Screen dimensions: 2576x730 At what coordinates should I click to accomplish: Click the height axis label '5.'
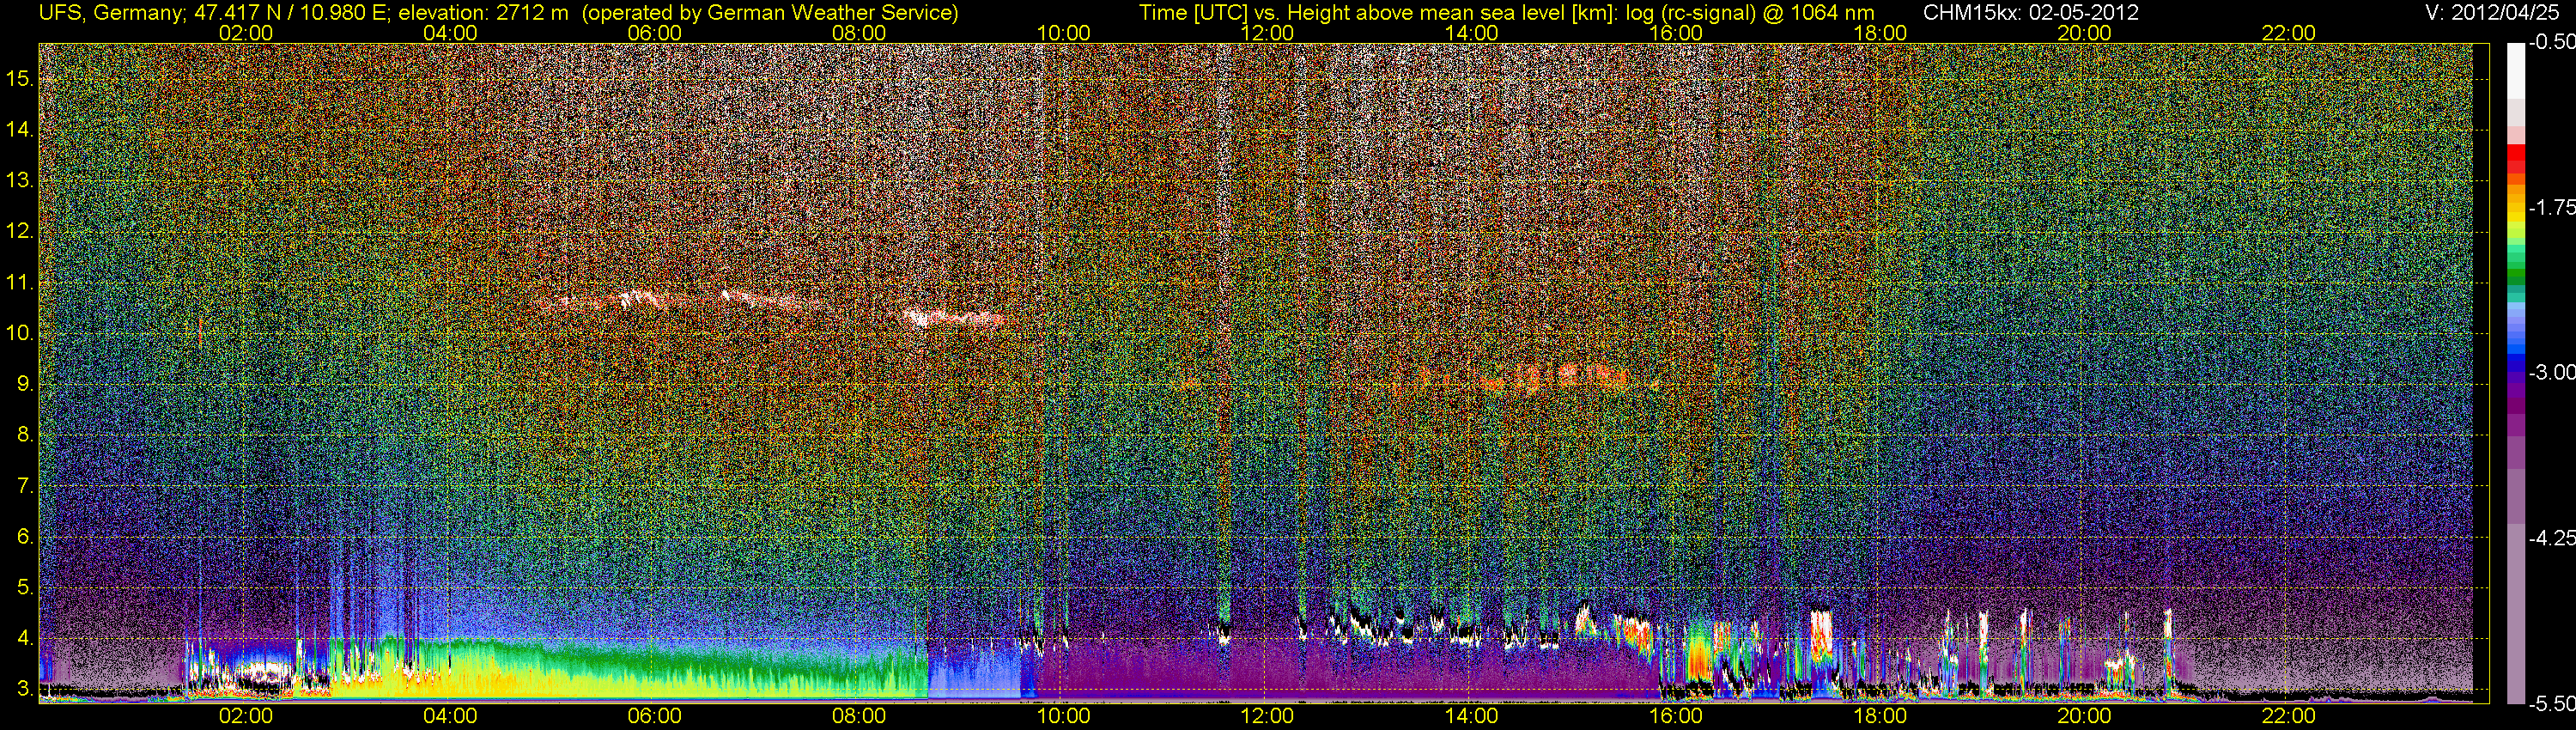tap(25, 587)
